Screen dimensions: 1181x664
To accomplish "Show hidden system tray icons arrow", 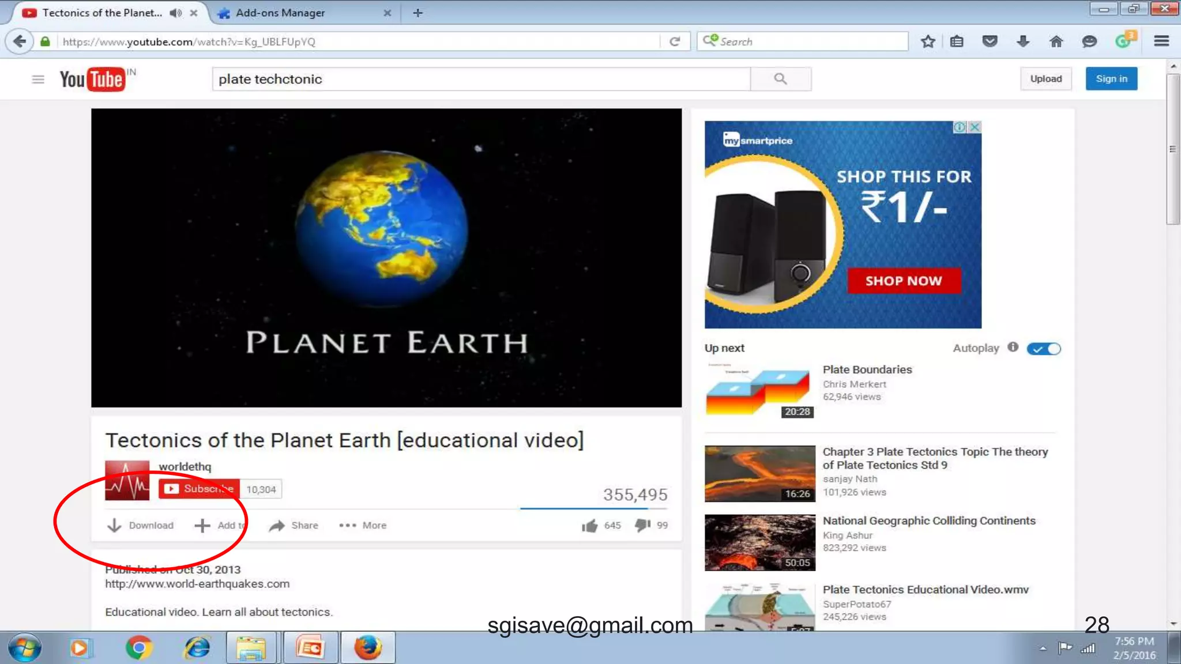I will [x=1043, y=648].
